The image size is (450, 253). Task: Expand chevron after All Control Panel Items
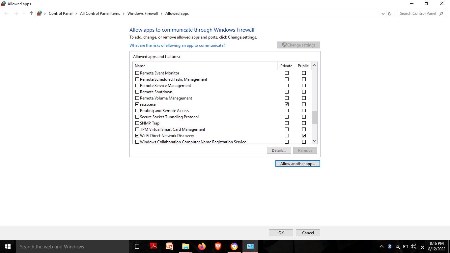tap(124, 14)
